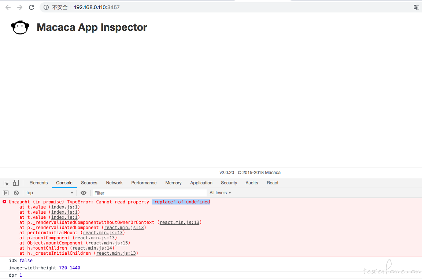Switch to the Elements tab
The image size is (422, 280).
click(38, 183)
